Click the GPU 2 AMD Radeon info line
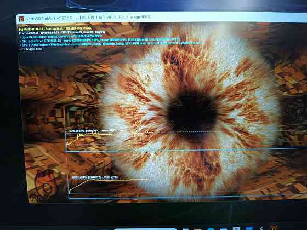 [x=111, y=44]
